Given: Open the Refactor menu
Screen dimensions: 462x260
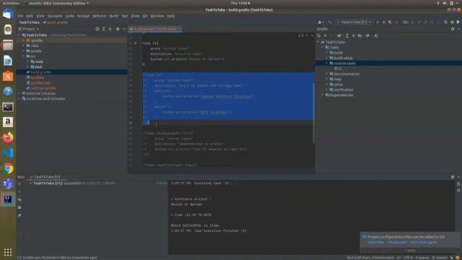Looking at the screenshot, I should click(x=100, y=16).
